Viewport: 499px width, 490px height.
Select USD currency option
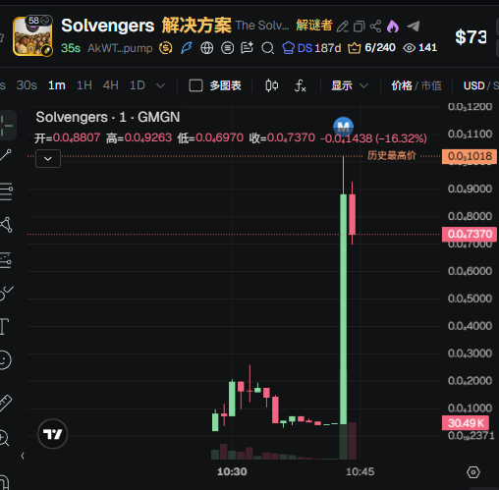click(473, 85)
